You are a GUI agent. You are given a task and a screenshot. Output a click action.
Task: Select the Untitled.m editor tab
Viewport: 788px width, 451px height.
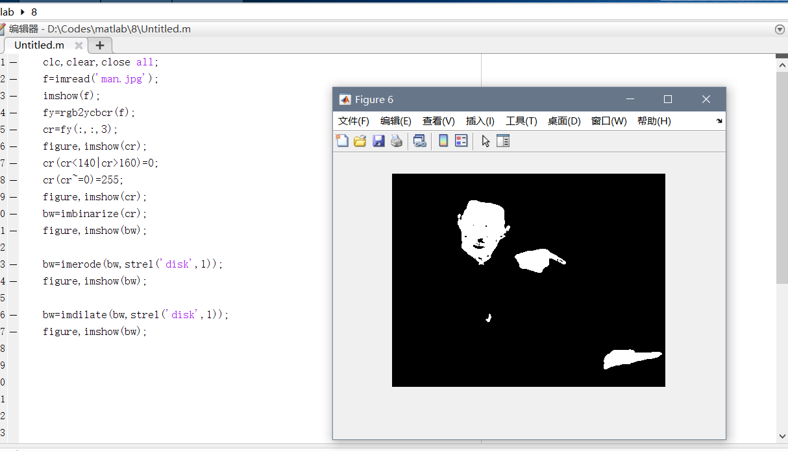[39, 45]
